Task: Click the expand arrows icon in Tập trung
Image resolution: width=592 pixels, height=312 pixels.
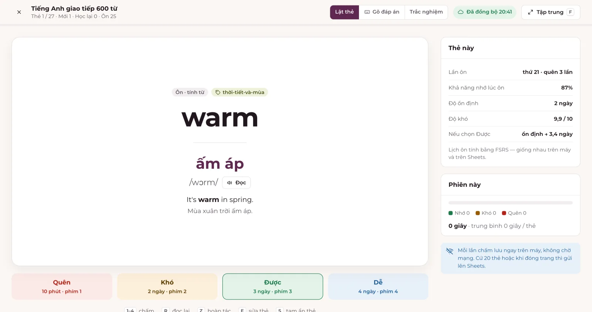Action: tap(530, 12)
